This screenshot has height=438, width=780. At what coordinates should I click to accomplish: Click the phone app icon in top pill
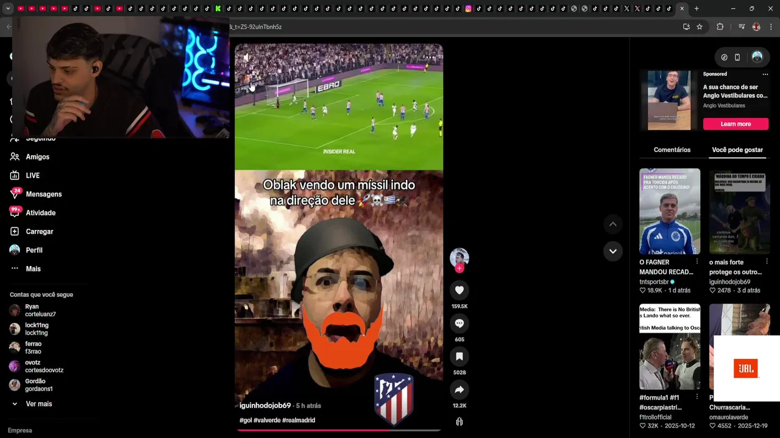click(737, 57)
